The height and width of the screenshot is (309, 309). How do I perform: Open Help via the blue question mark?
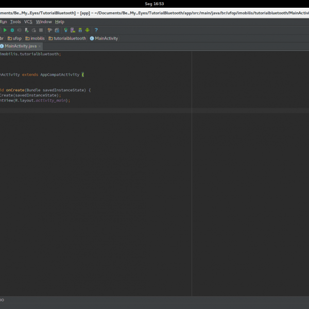96,30
